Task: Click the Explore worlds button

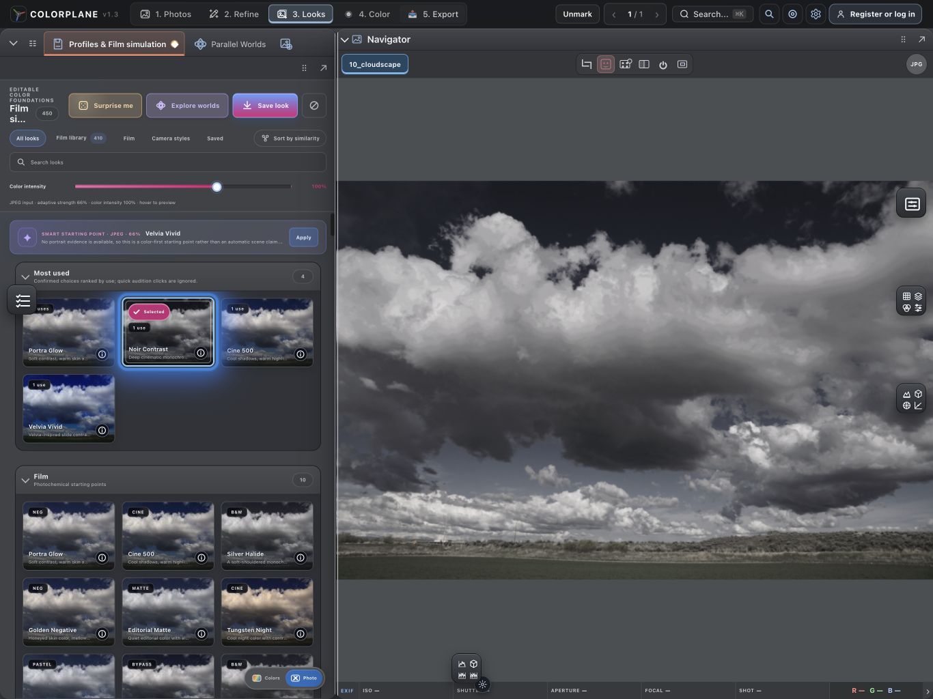Action: 188,106
